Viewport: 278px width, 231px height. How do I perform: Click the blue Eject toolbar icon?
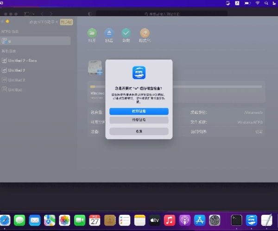coord(109,33)
